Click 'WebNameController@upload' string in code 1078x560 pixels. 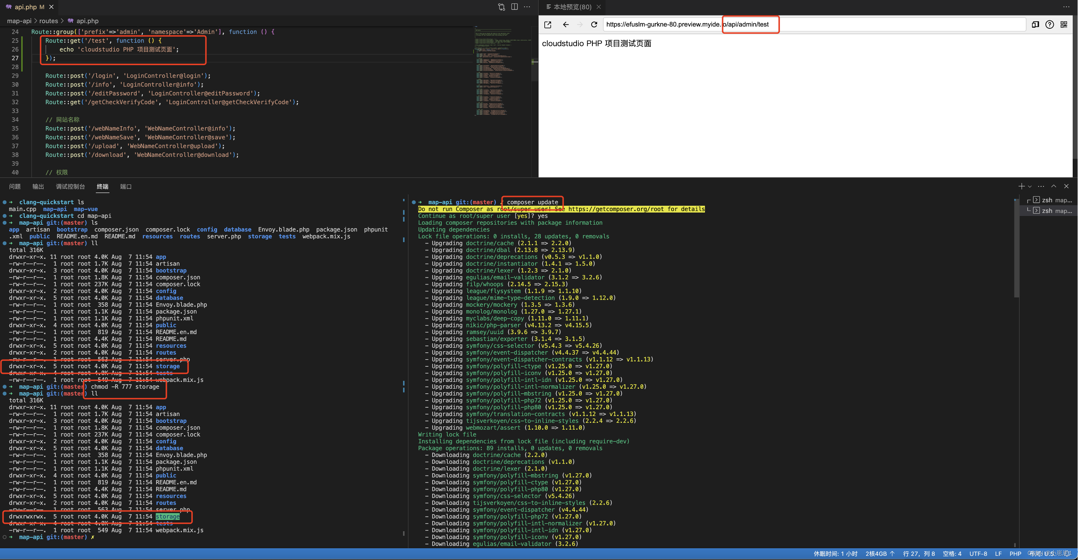pos(172,146)
